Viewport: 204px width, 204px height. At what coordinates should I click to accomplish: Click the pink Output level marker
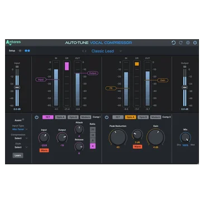(93, 73)
